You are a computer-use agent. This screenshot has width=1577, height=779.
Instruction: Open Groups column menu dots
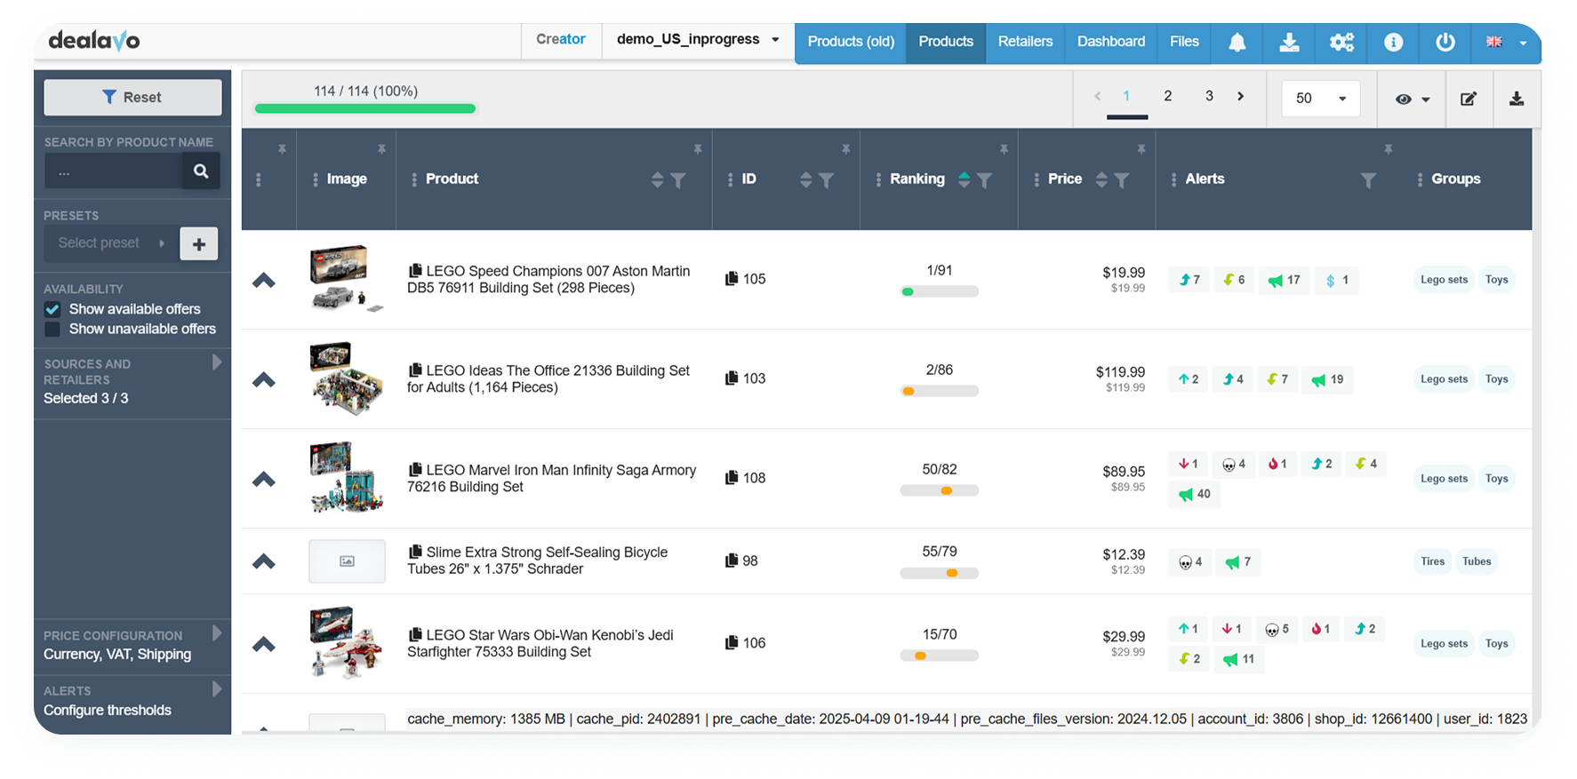pyautogui.click(x=1420, y=179)
